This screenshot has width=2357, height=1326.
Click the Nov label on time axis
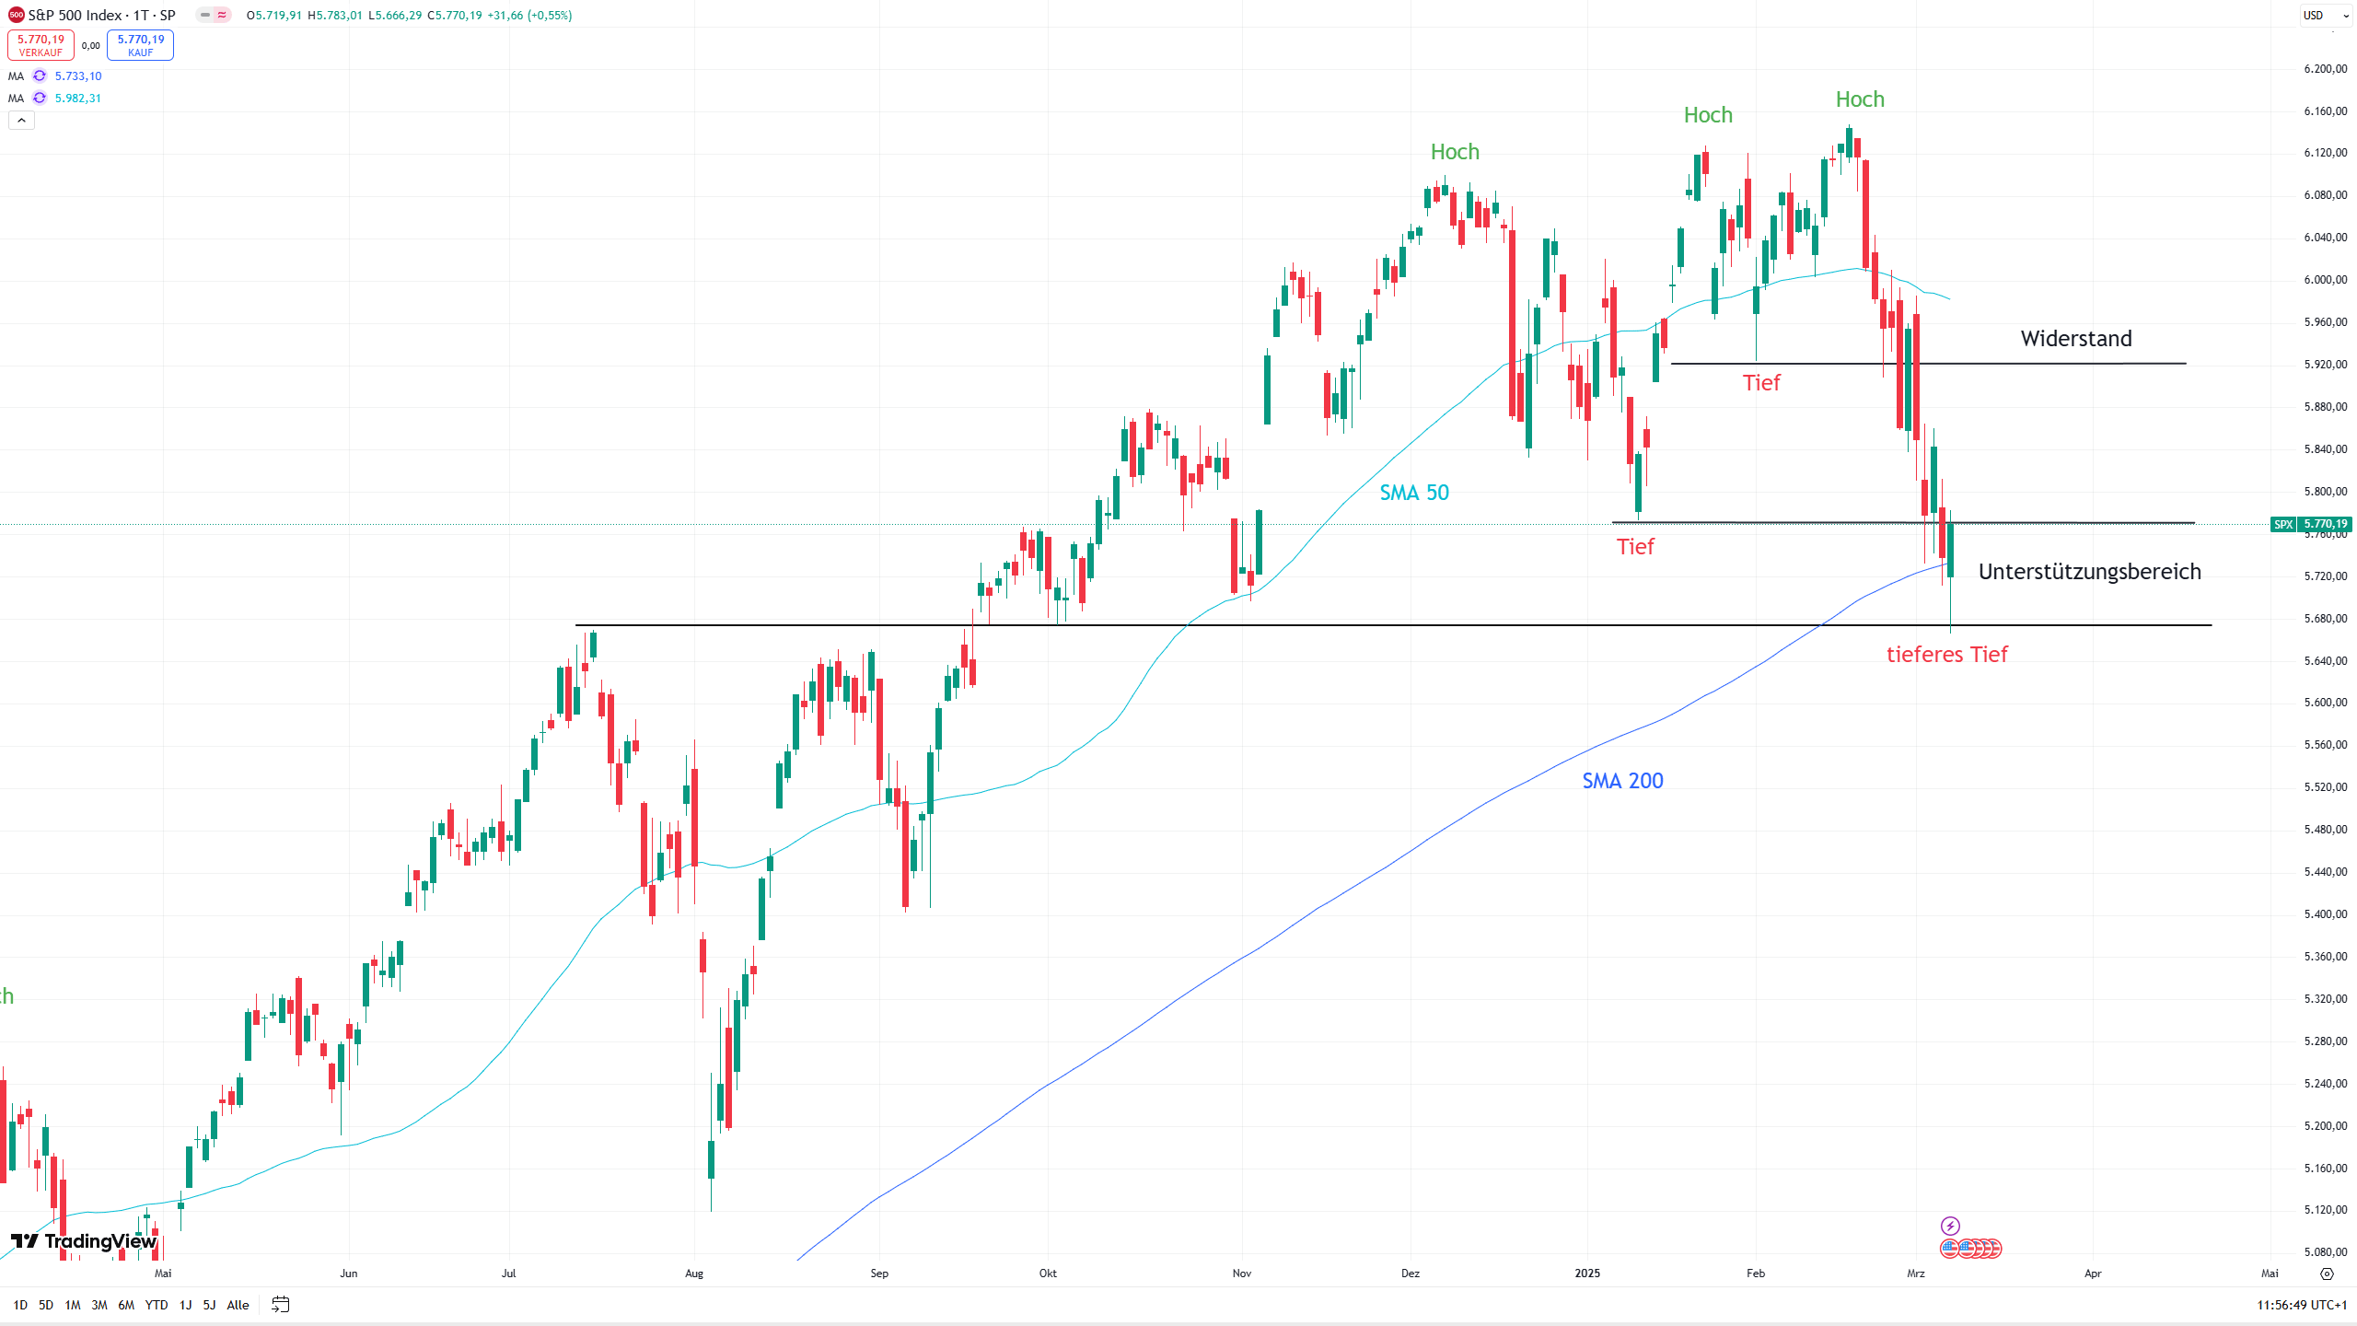(x=1242, y=1274)
